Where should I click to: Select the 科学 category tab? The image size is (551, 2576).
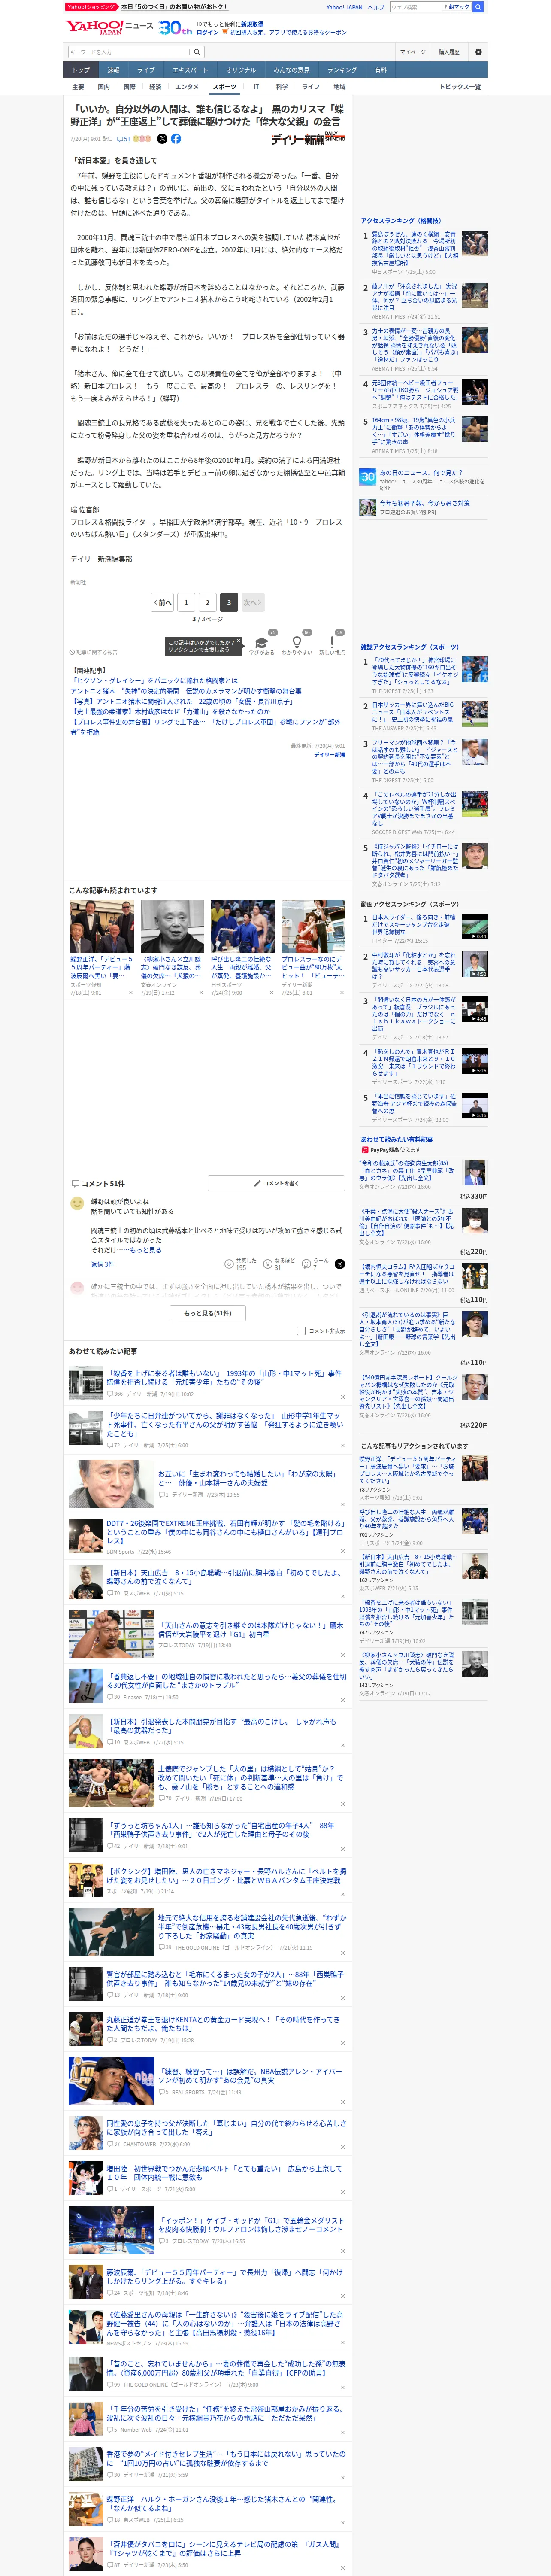pyautogui.click(x=282, y=87)
